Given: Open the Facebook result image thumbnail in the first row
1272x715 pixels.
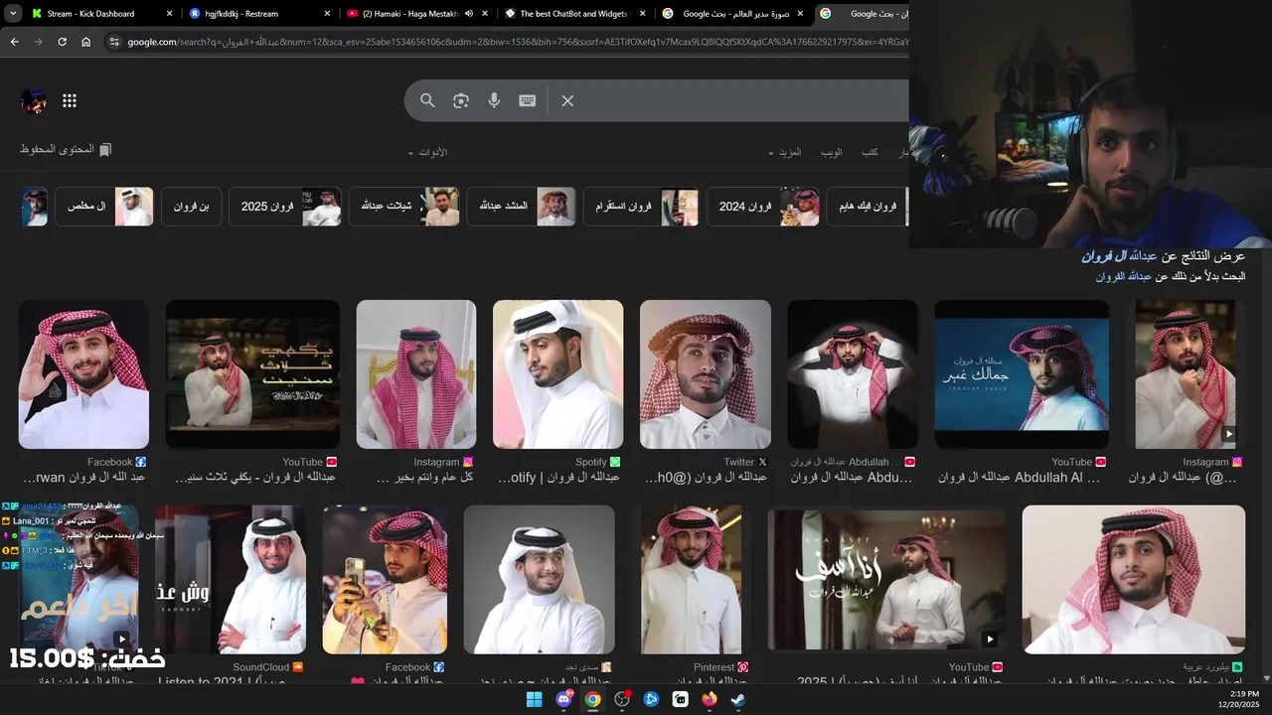Looking at the screenshot, I should (83, 374).
